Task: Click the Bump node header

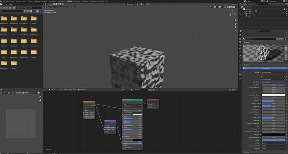Action: click(x=110, y=121)
